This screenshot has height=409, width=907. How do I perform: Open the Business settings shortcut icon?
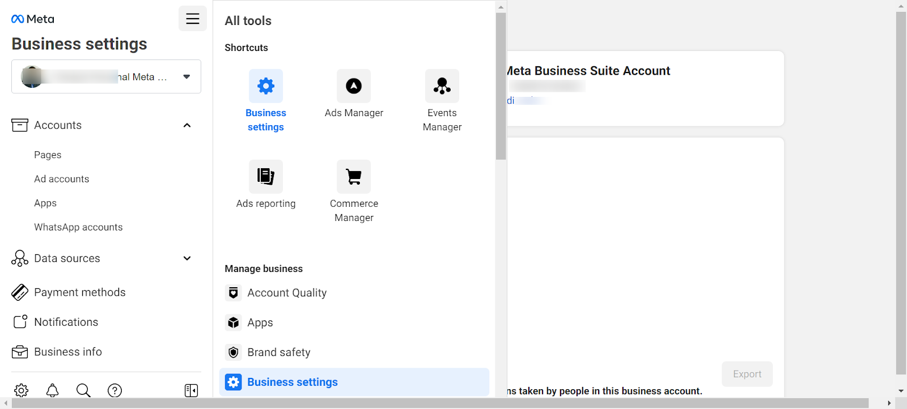[266, 86]
